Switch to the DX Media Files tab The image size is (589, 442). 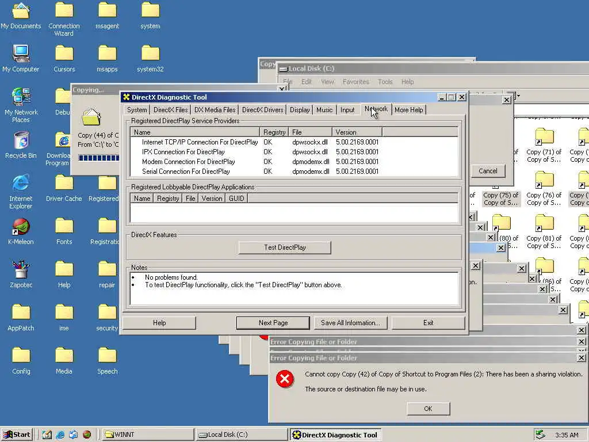click(215, 110)
